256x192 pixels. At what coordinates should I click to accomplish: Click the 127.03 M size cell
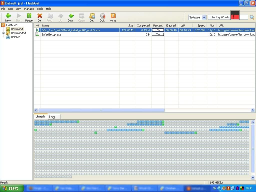coord(127,30)
